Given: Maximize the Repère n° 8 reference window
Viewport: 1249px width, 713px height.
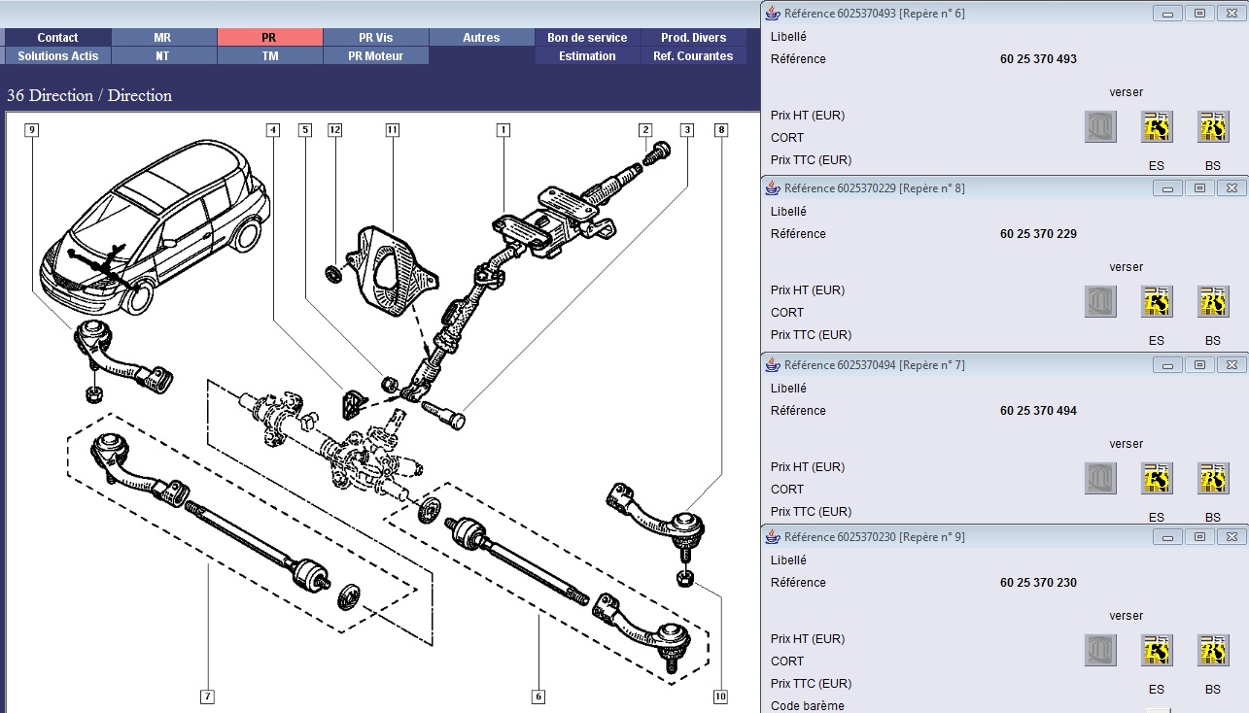Looking at the screenshot, I should click(x=1199, y=188).
